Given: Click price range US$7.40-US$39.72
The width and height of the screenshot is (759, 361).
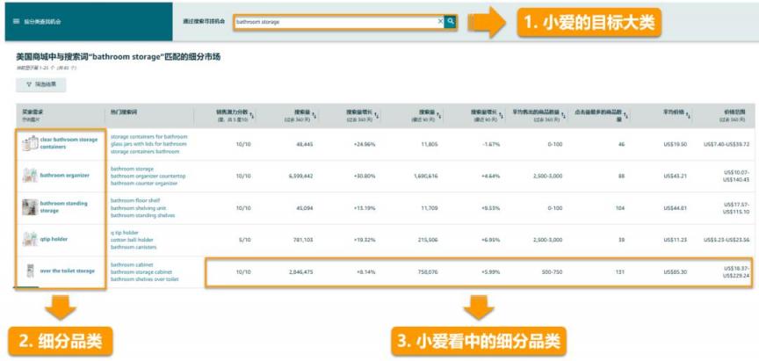Looking at the screenshot, I should click(x=725, y=144).
